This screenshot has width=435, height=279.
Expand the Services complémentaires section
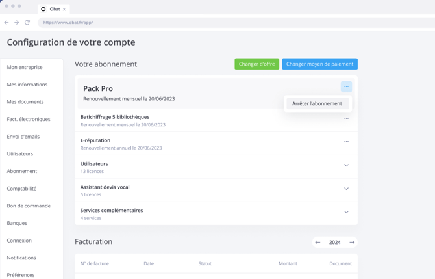(x=346, y=212)
